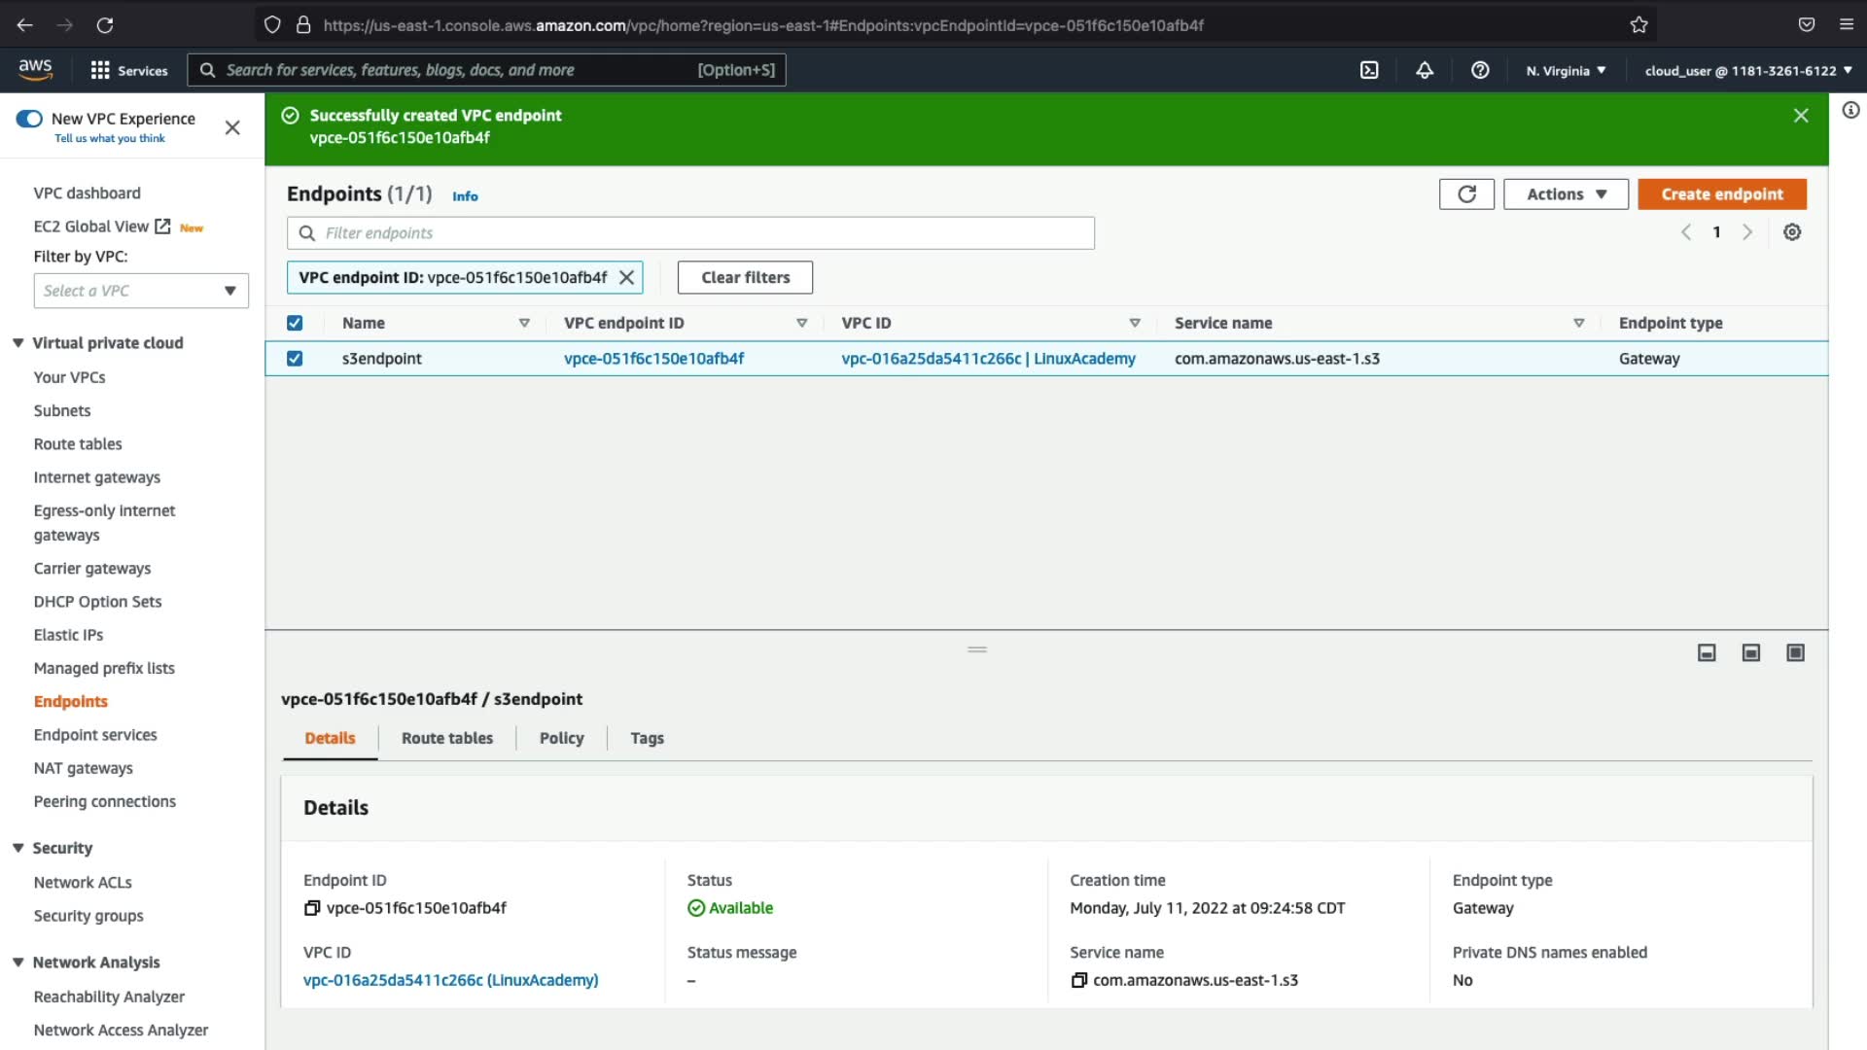The height and width of the screenshot is (1050, 1867).
Task: Click the Filter endpoints search field
Action: (x=690, y=233)
